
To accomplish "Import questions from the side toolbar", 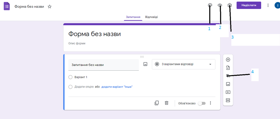I will click(228, 68).
